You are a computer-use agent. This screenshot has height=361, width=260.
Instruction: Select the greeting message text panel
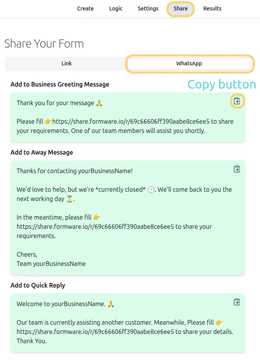coord(127,116)
